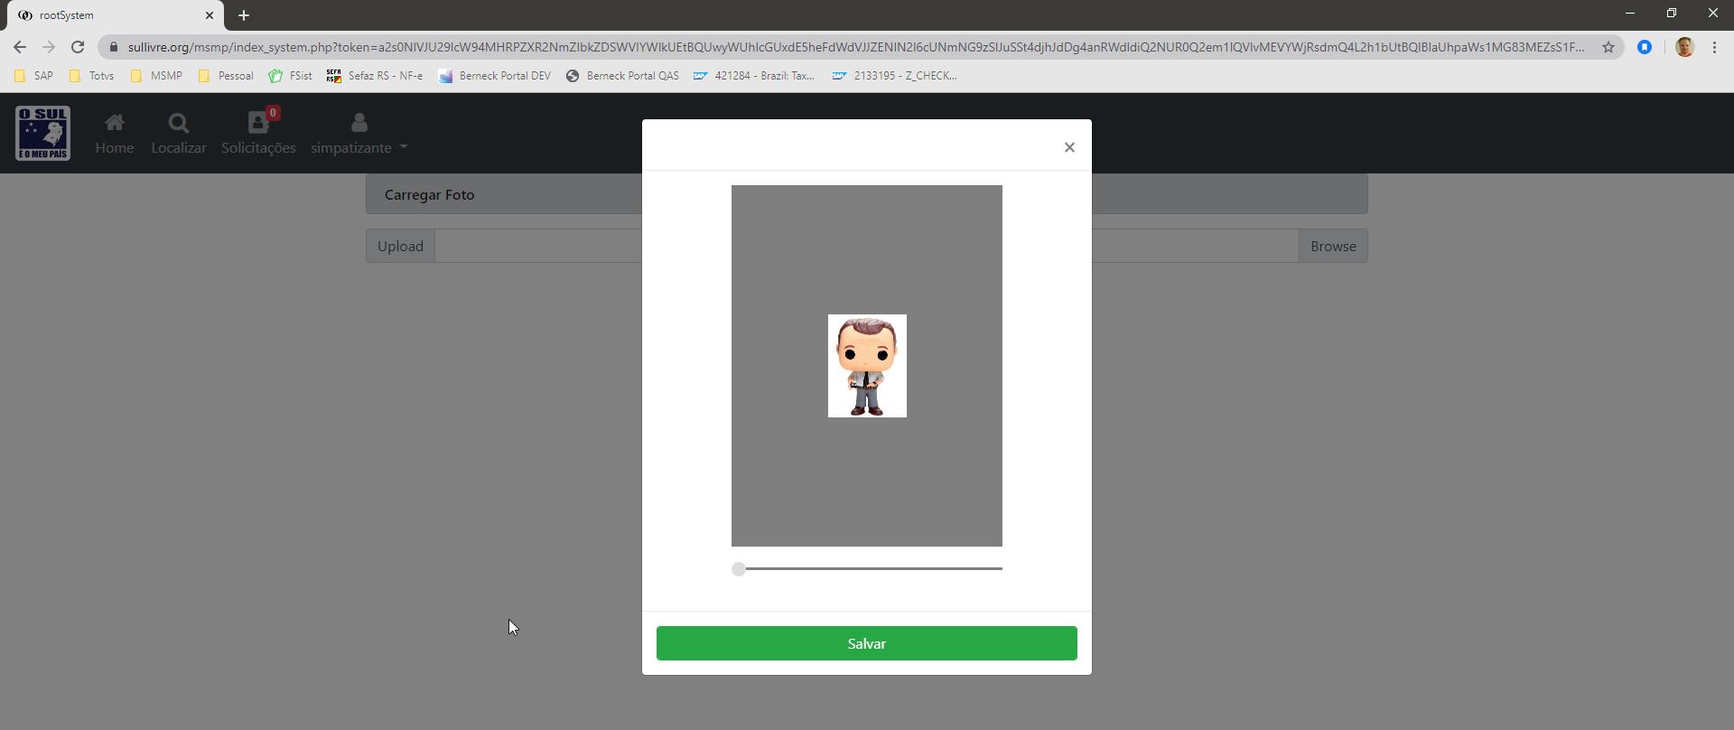Screen dimensions: 1734x730
Task: Open the MSMP bookmarks folder
Action: (156, 76)
